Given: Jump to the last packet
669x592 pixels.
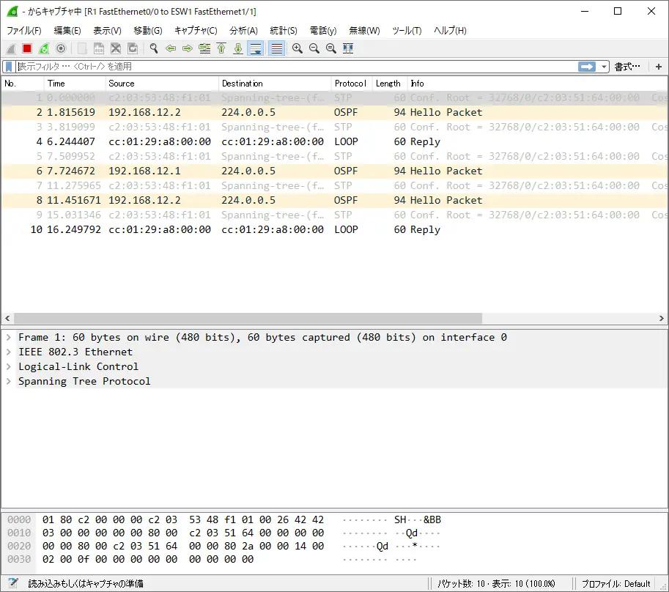Looking at the screenshot, I should pyautogui.click(x=238, y=48).
